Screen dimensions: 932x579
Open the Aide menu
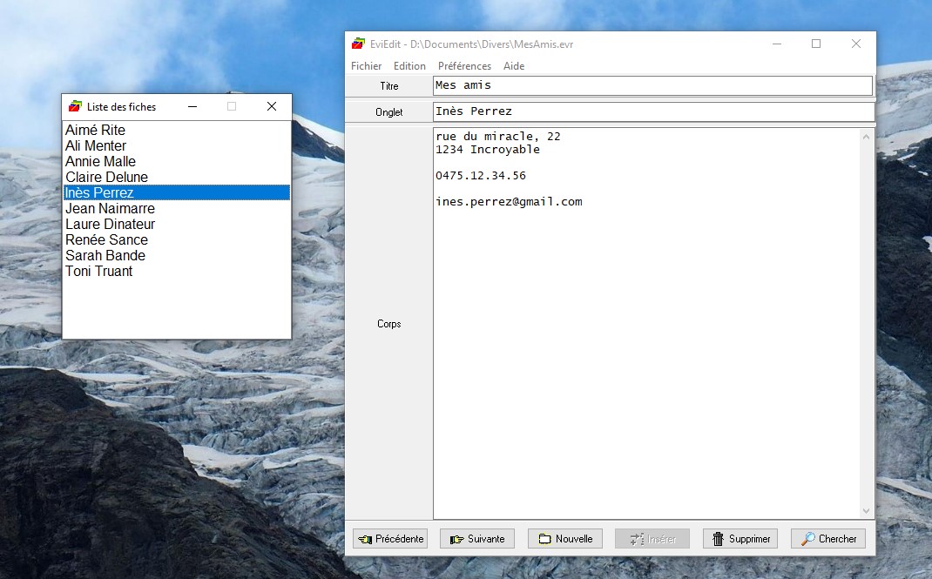[514, 66]
